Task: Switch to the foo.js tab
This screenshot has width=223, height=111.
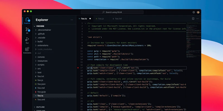Action: coord(101,19)
